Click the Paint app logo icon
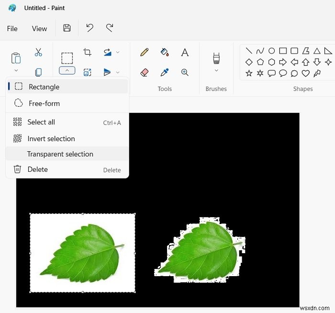Screen dimensions: 335x313 pos(12,8)
